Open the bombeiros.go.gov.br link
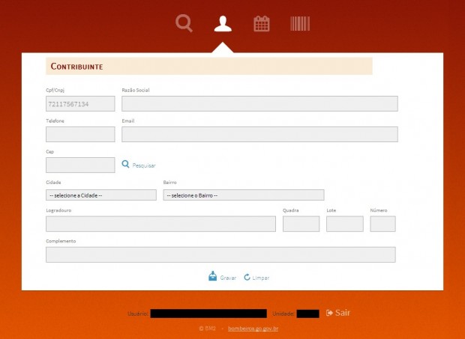This screenshot has height=339, width=465. [253, 329]
